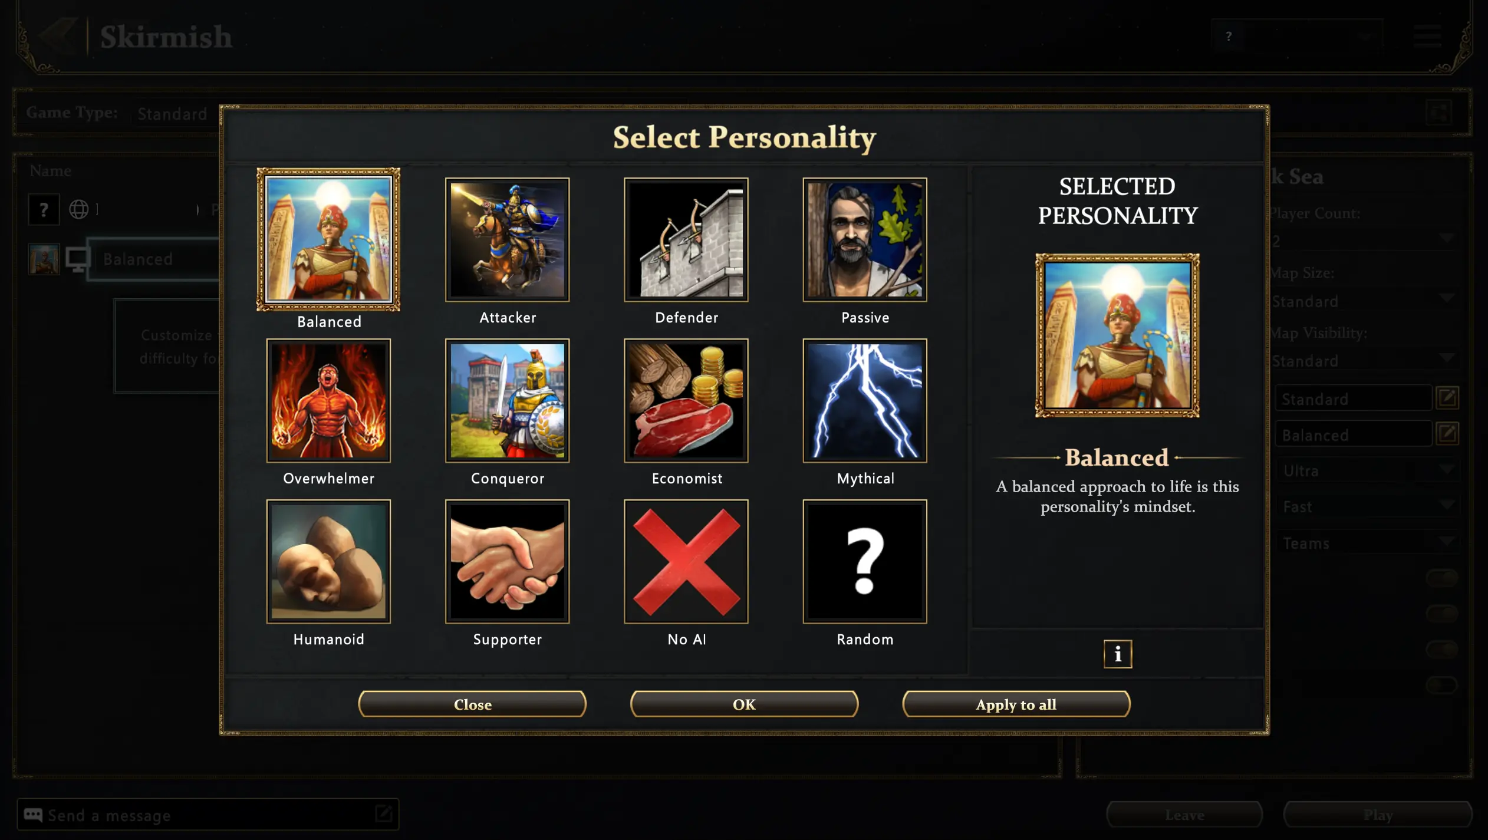Click the Apply to all button
Screen dimensions: 1488x840
[1016, 704]
